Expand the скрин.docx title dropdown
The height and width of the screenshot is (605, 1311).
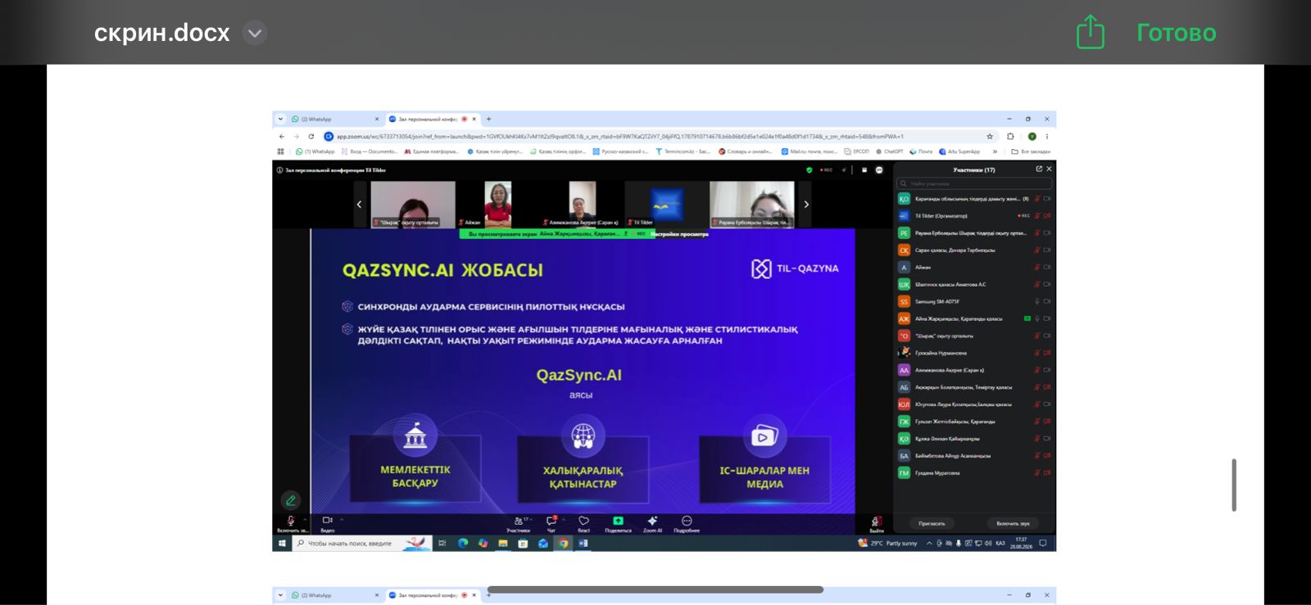[255, 33]
